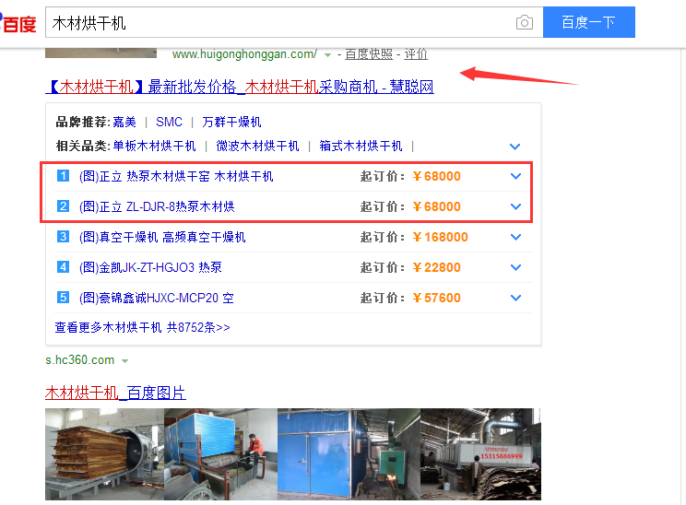Click the s.hc360.com URL text
This screenshot has height=505, width=686.
click(x=79, y=359)
